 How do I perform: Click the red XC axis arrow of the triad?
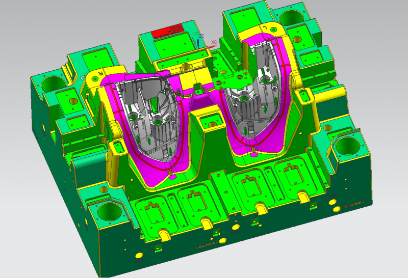pyautogui.click(x=208, y=47)
